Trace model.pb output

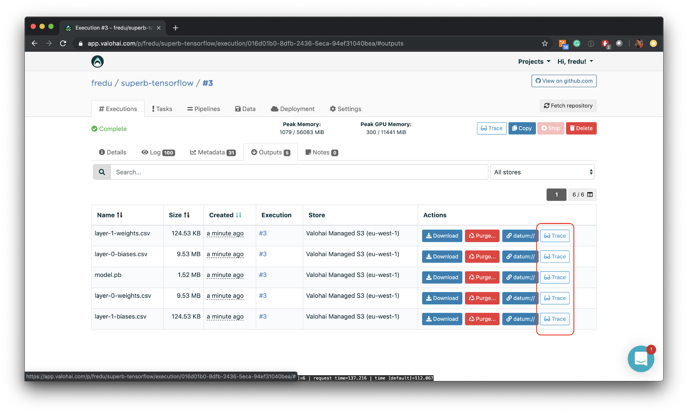click(554, 277)
